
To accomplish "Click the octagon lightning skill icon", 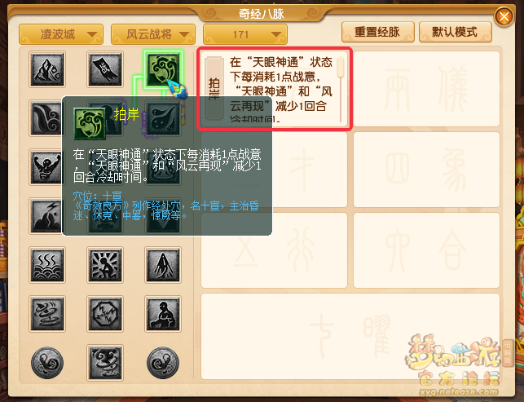I will (x=105, y=314).
